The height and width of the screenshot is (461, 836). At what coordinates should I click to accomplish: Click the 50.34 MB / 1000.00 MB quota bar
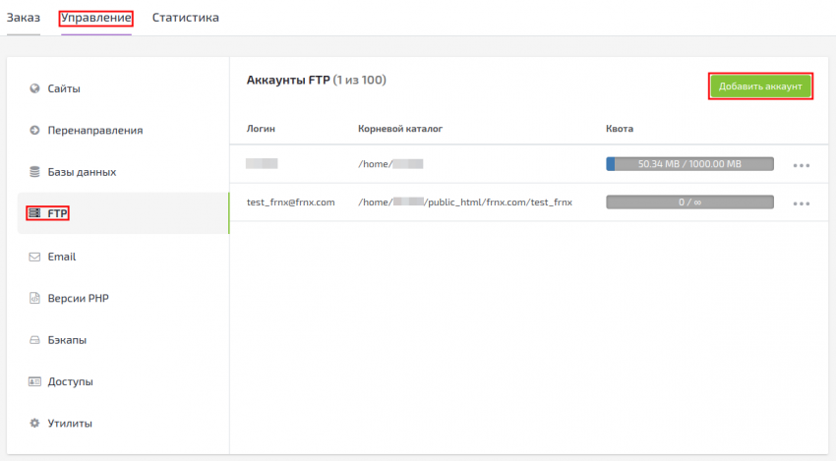pyautogui.click(x=689, y=164)
